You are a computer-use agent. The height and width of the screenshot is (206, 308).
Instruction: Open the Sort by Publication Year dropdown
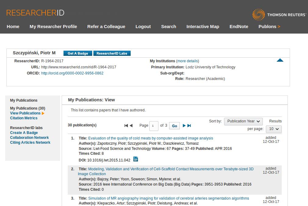[243, 121]
